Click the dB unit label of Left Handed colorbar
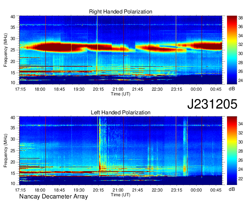247x201 pixels. pyautogui.click(x=232, y=189)
